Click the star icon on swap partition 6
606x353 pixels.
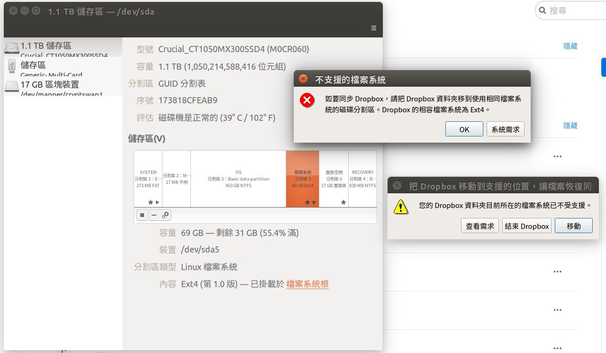(344, 202)
